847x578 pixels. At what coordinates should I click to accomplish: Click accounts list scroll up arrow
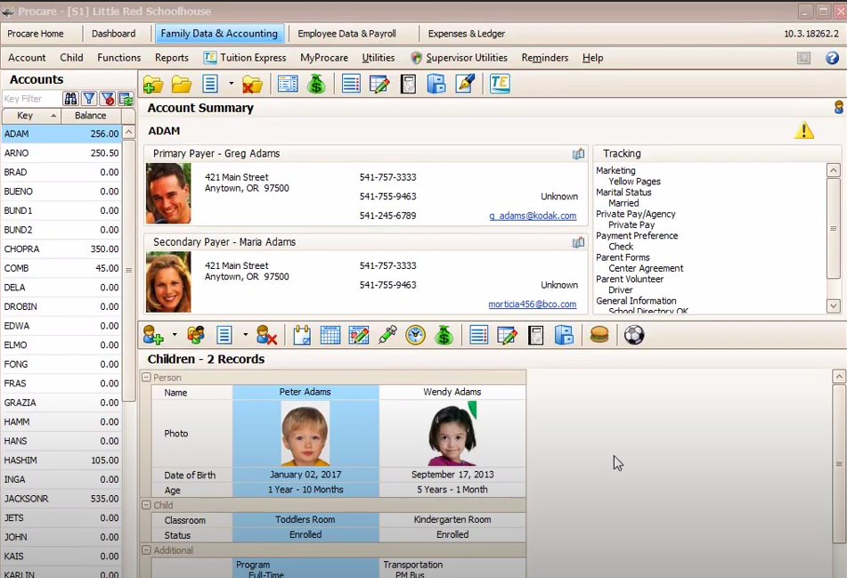[128, 133]
